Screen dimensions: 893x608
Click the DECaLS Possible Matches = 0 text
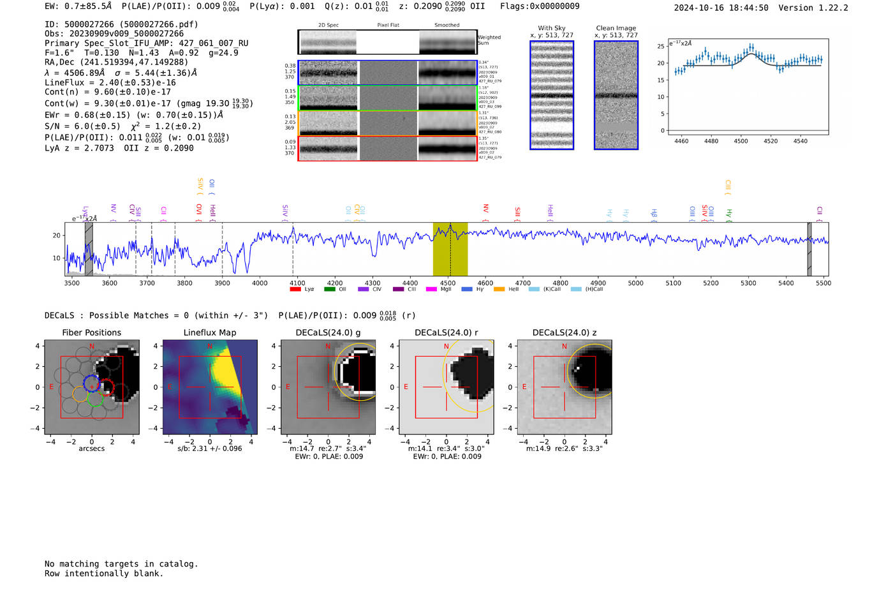[x=156, y=315]
